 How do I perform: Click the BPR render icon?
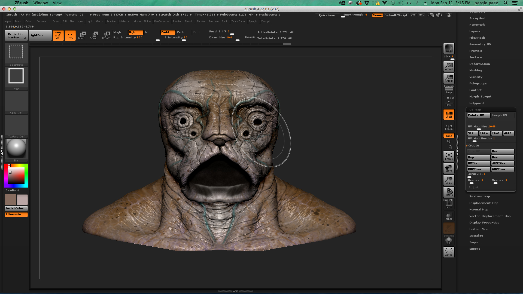pyautogui.click(x=449, y=48)
